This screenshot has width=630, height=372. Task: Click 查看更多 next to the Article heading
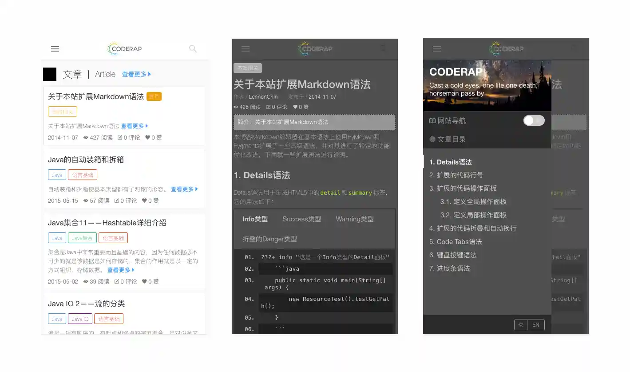137,74
